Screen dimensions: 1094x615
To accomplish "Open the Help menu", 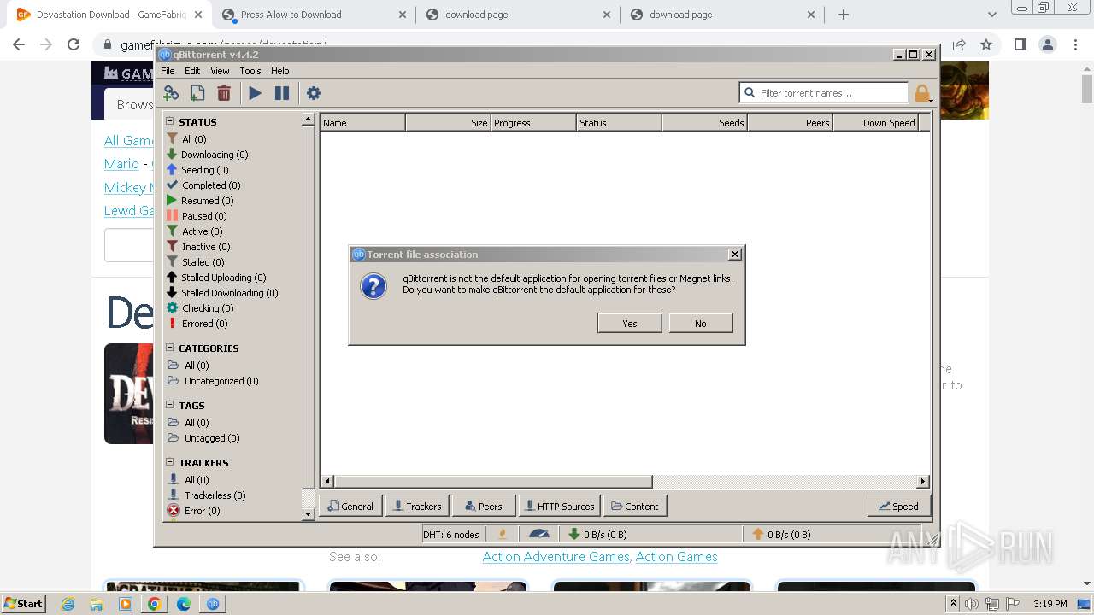I will pos(279,71).
